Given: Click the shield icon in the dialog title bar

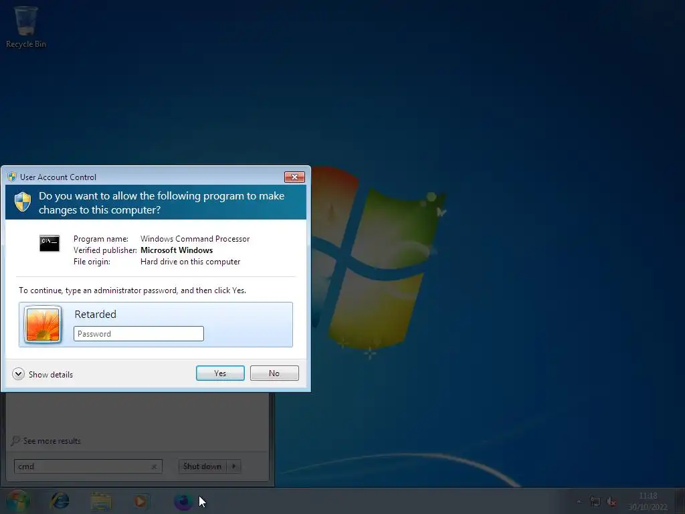Looking at the screenshot, I should click(x=12, y=177).
